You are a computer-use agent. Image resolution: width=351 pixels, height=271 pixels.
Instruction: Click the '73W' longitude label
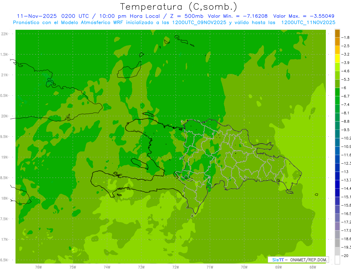[x=141, y=267]
